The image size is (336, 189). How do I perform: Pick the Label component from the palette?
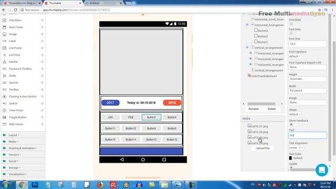(x=12, y=41)
